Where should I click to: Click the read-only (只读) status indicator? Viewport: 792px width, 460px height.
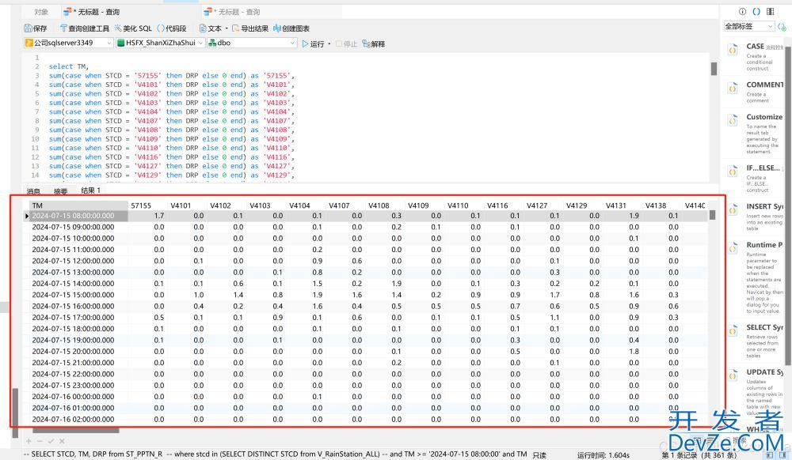[539, 455]
